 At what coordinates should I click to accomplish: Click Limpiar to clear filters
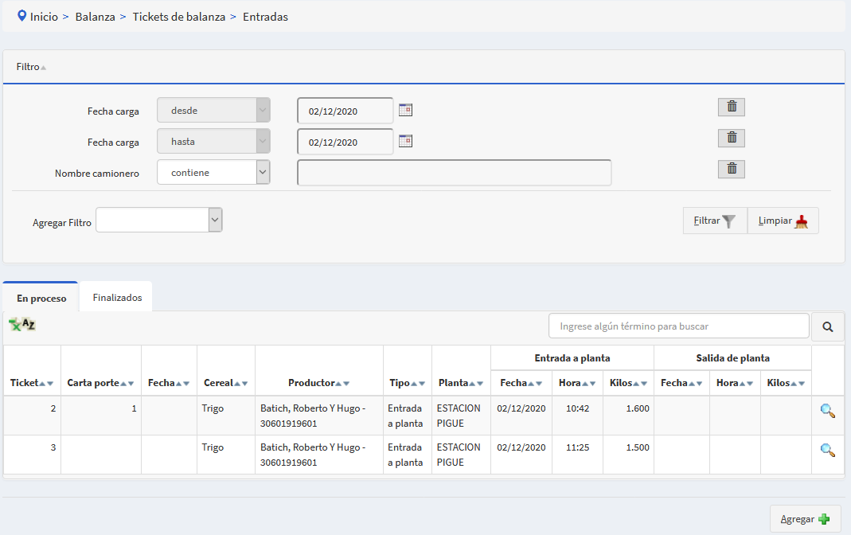point(783,221)
